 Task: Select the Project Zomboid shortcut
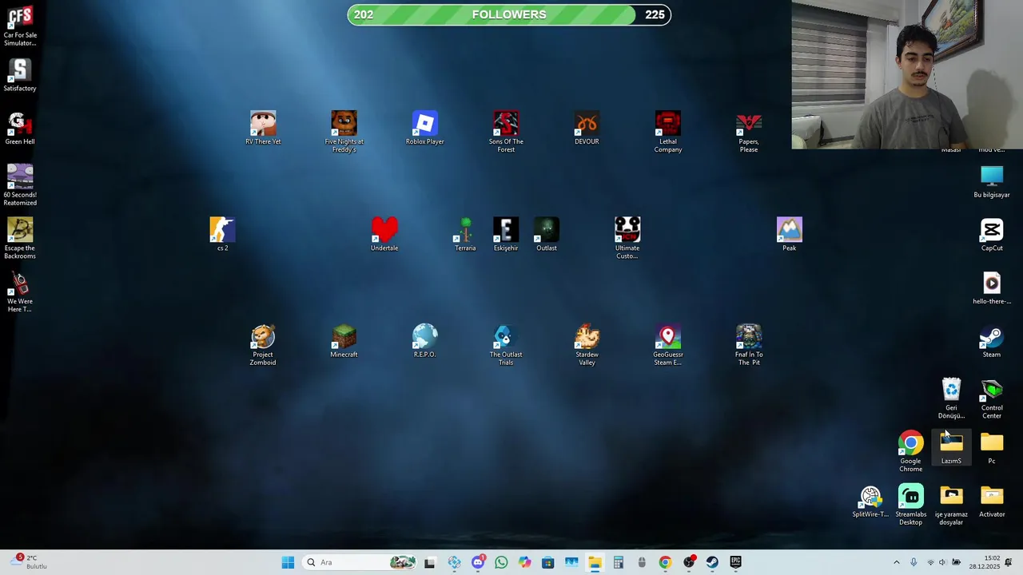point(263,345)
